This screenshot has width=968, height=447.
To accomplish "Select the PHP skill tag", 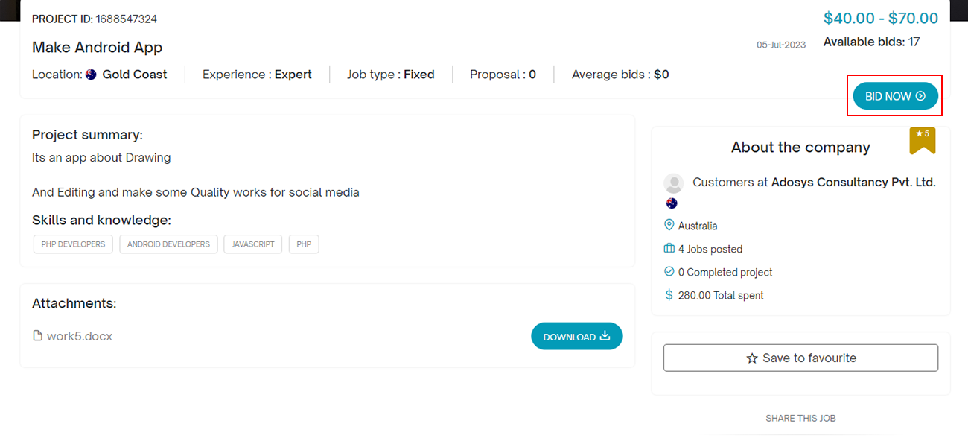I will 304,244.
